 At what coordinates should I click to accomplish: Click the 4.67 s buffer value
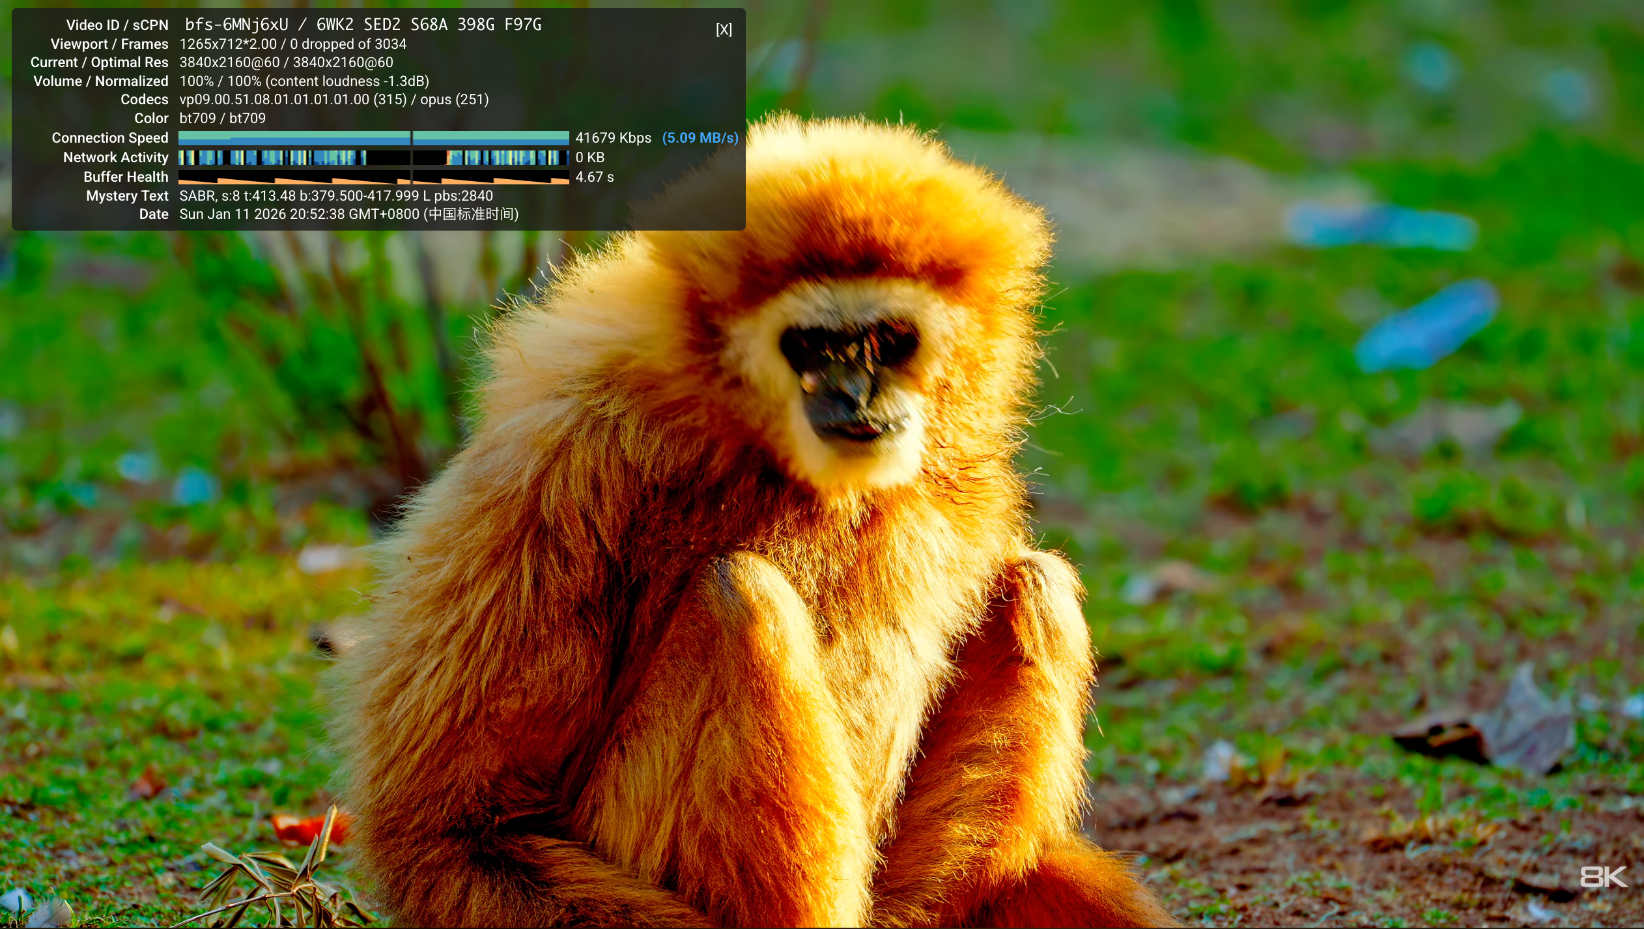tap(594, 177)
